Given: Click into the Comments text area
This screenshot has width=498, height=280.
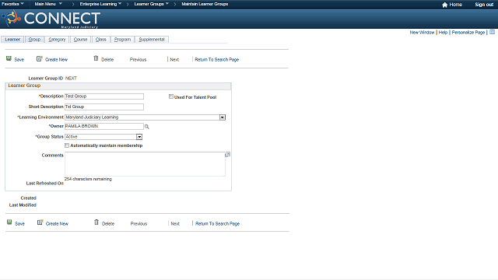Looking at the screenshot, I should (145, 164).
